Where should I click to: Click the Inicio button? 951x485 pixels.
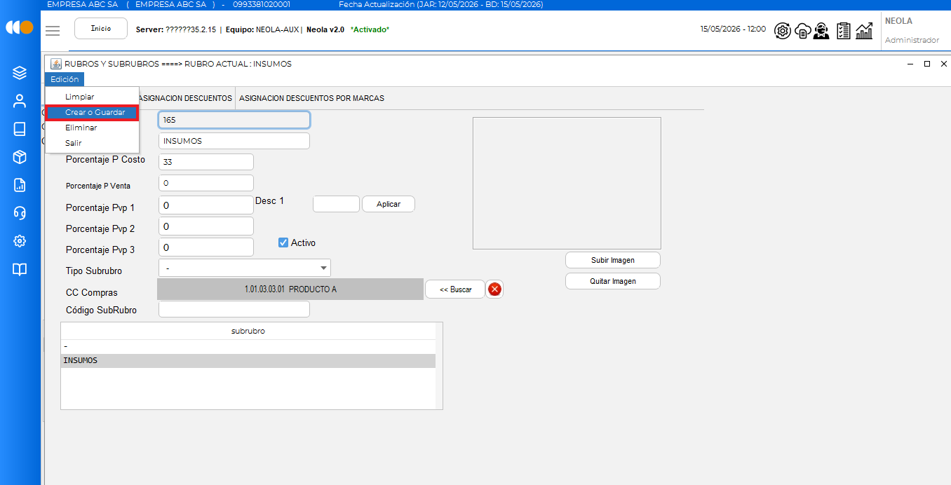tap(101, 29)
